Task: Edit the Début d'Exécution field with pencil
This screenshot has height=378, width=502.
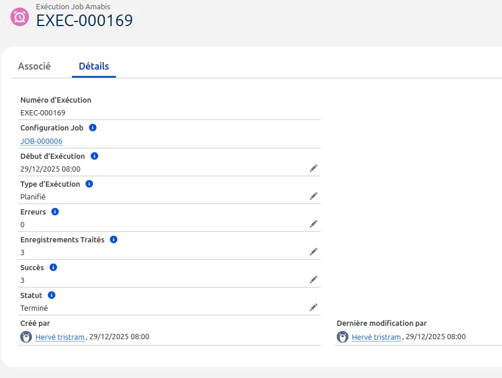Action: tap(314, 168)
